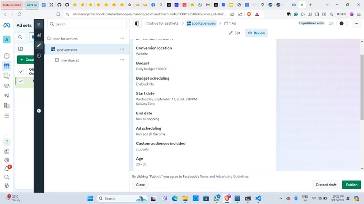Open Audiences people icon in sidebar

point(7,86)
